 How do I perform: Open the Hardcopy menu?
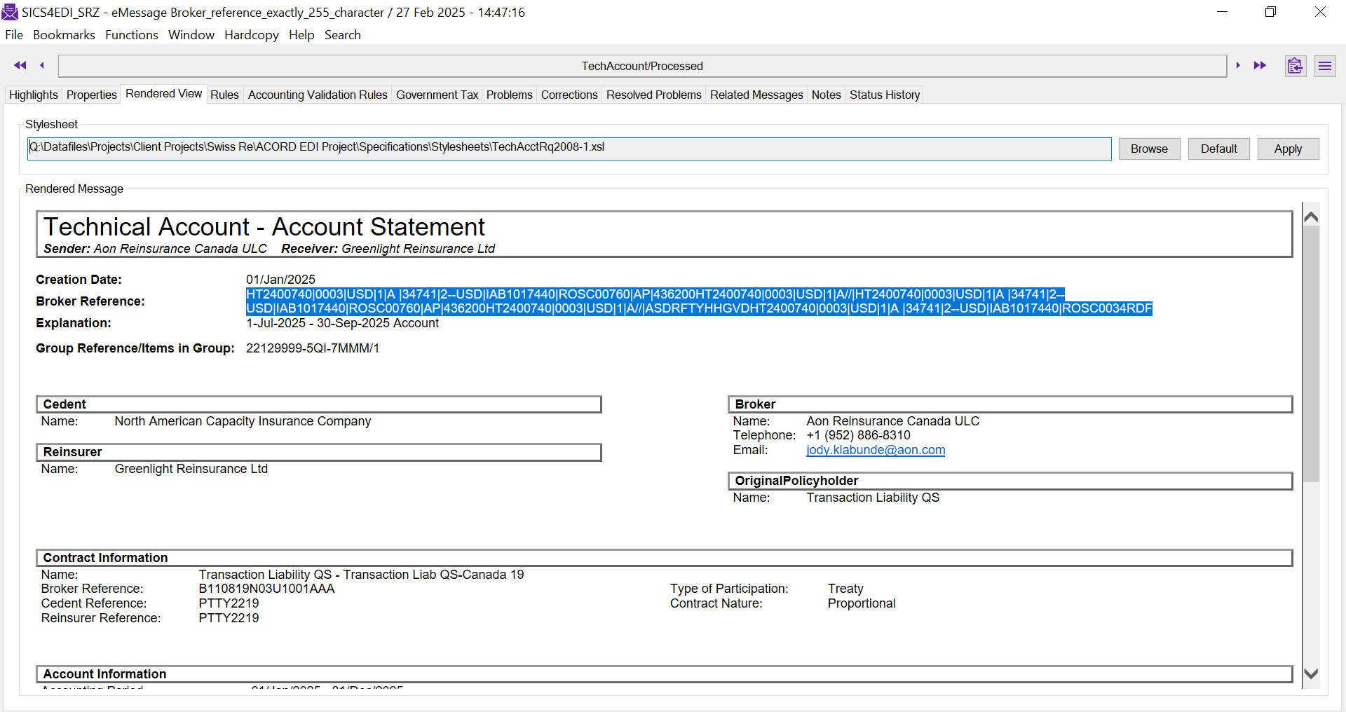pos(251,35)
